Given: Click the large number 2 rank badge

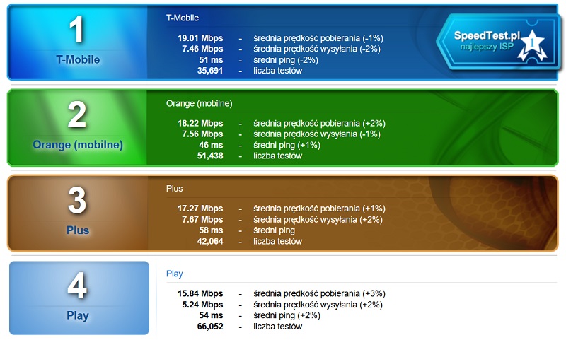Looking at the screenshot, I should coord(78,115).
